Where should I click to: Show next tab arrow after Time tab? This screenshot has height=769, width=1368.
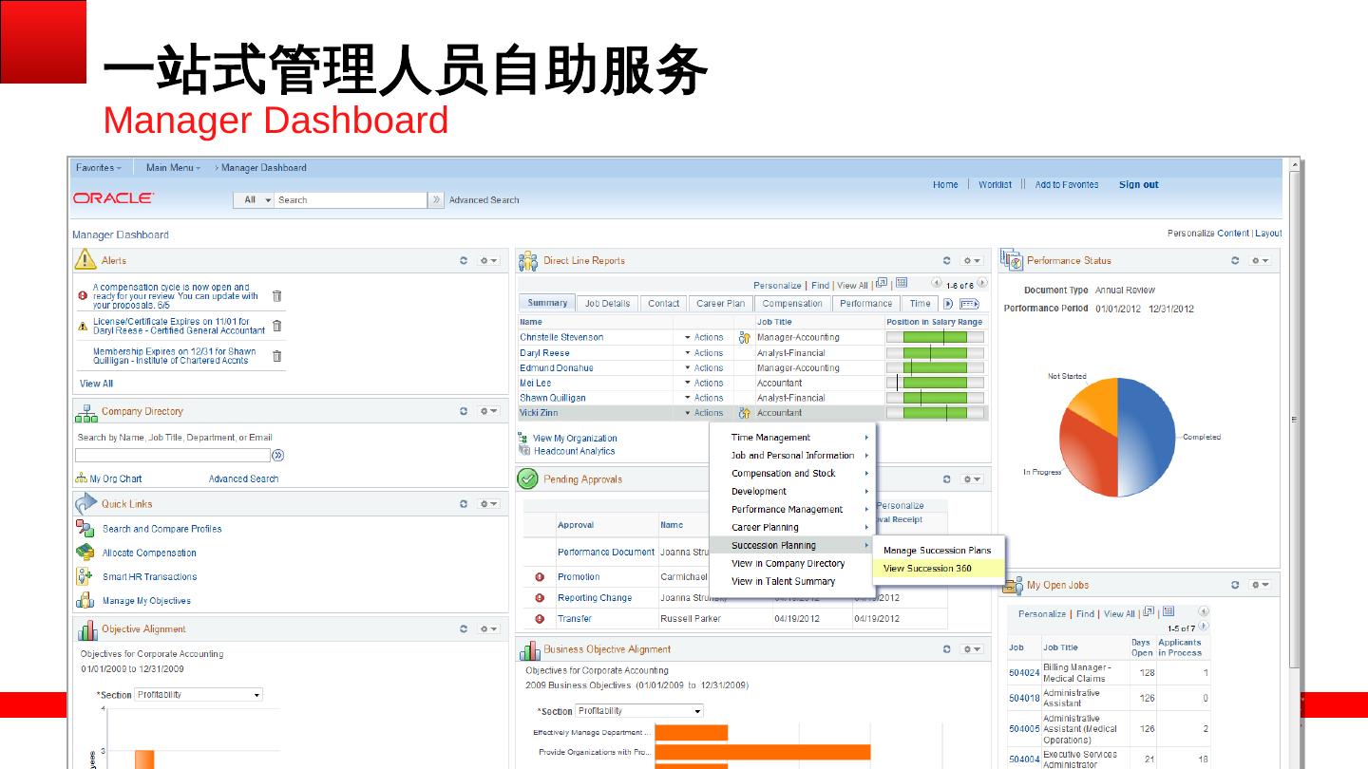point(948,304)
